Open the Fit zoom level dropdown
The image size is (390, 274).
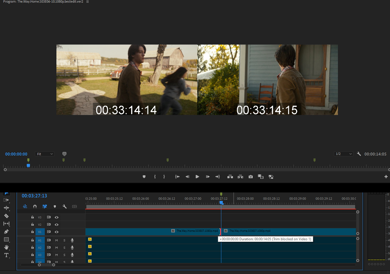click(45, 154)
